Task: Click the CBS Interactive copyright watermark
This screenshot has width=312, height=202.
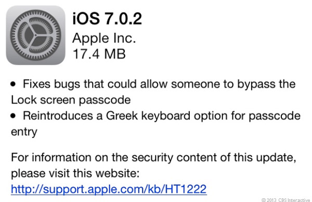Action: pos(285,200)
